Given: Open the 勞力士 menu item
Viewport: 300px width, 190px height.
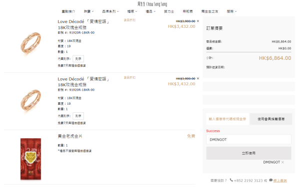Looking at the screenshot, I should coord(169,11).
